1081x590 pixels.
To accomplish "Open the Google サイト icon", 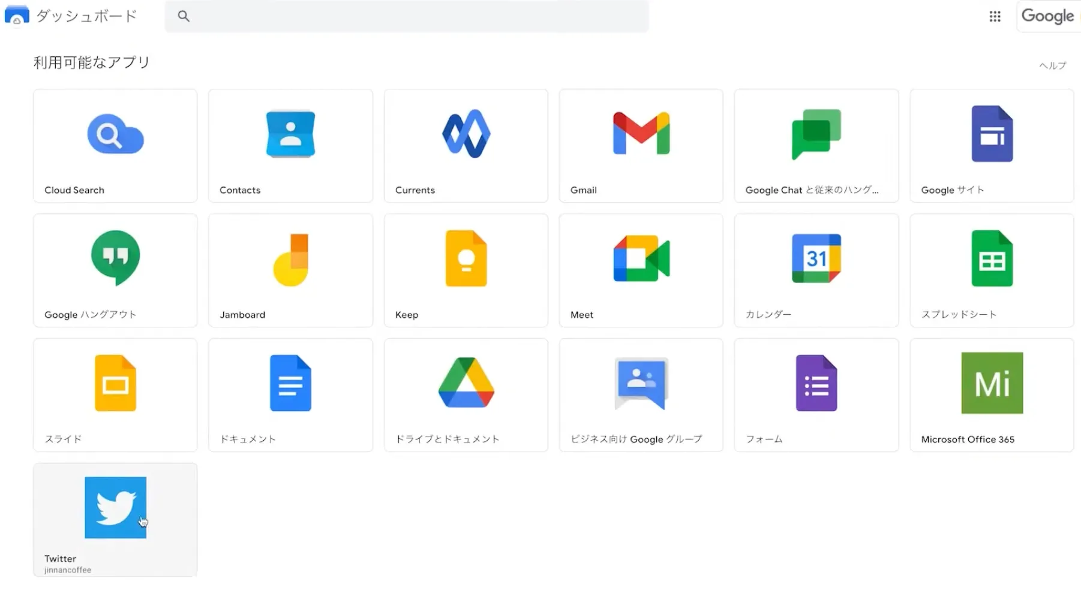I will (992, 134).
